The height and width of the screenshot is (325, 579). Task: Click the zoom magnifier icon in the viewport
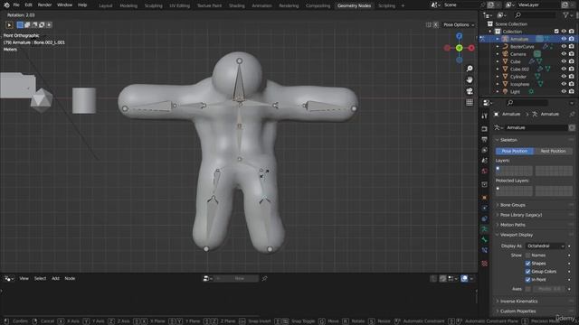pyautogui.click(x=470, y=69)
